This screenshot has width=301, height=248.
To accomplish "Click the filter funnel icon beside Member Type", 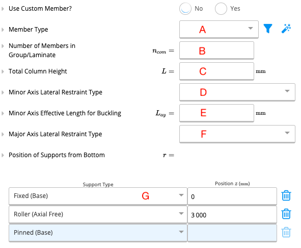I will coord(267,29).
